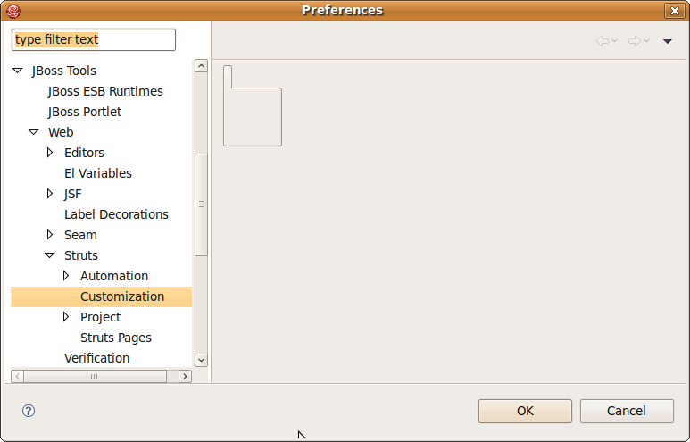
Task: Click the tree scroll up arrow
Action: pos(201,66)
